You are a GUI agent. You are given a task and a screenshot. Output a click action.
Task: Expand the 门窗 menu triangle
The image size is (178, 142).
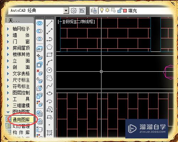[x=8, y=42]
